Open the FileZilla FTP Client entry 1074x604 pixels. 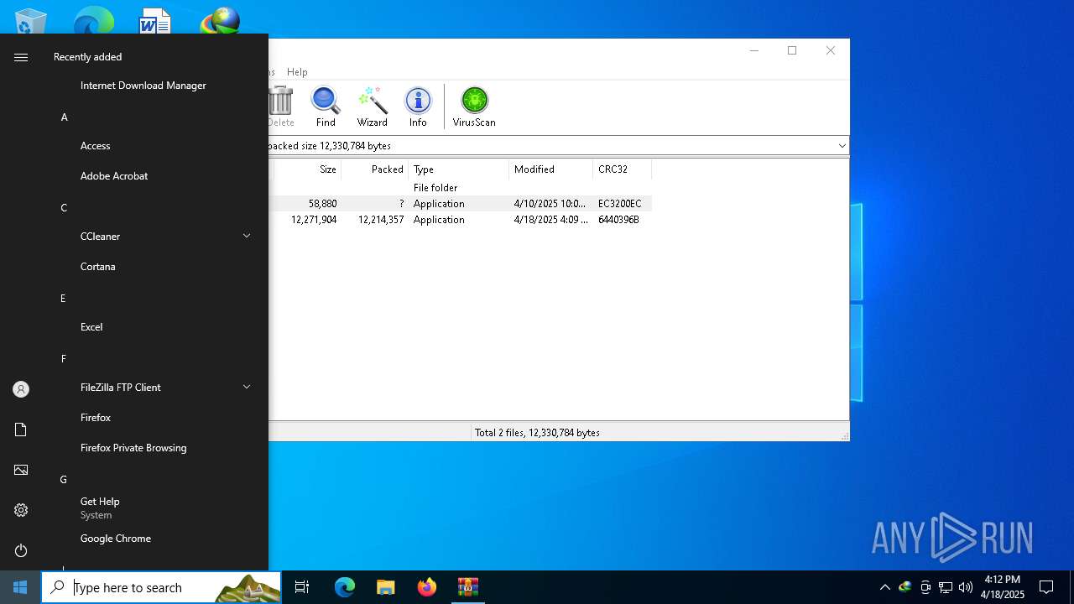coord(121,388)
